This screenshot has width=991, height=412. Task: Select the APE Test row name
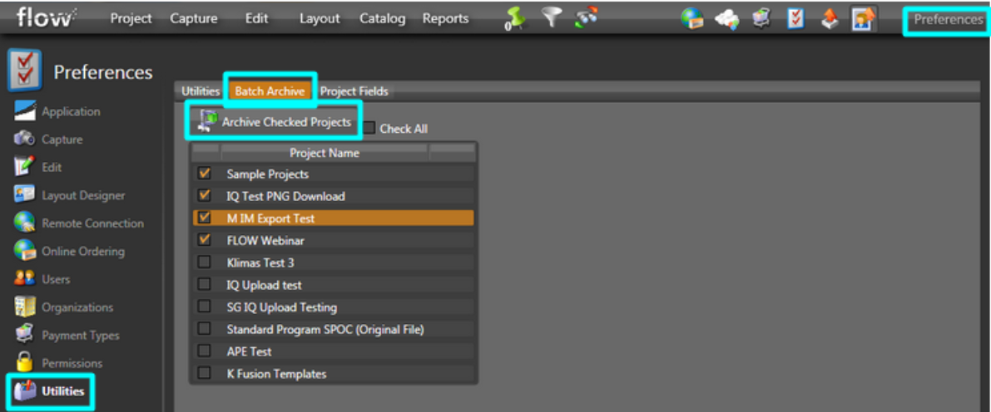(x=249, y=351)
